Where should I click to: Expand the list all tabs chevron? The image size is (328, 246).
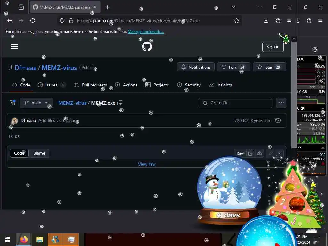[x=234, y=7]
